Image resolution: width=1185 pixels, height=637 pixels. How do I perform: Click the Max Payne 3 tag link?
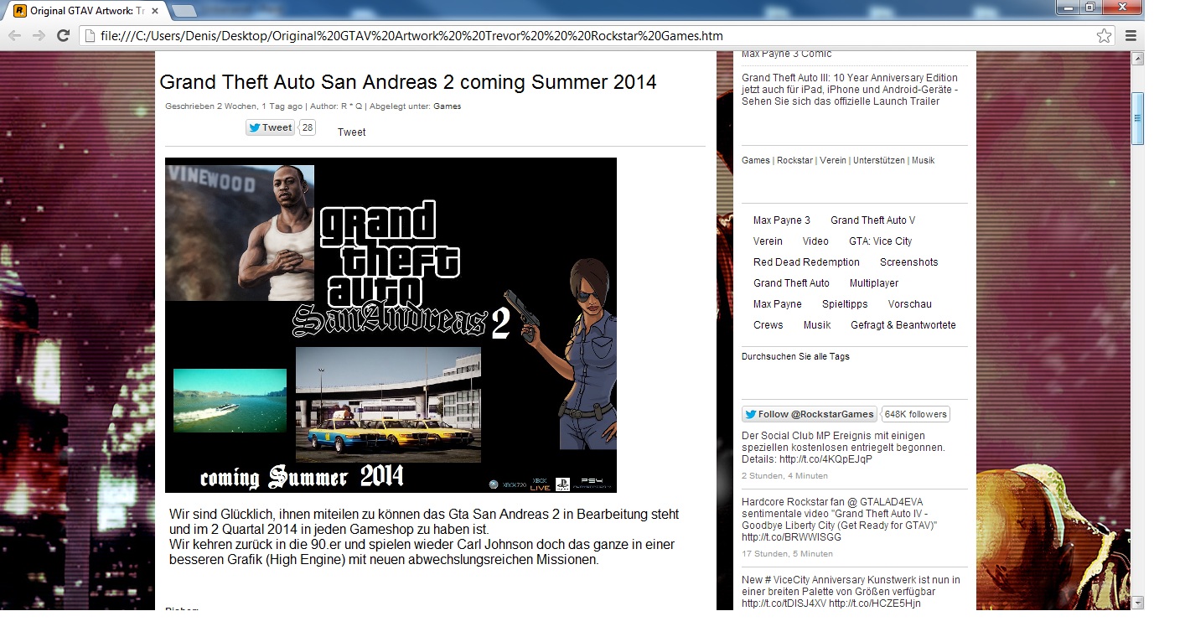point(781,220)
